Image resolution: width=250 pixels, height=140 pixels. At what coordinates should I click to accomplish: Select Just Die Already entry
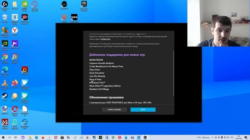[97, 76]
